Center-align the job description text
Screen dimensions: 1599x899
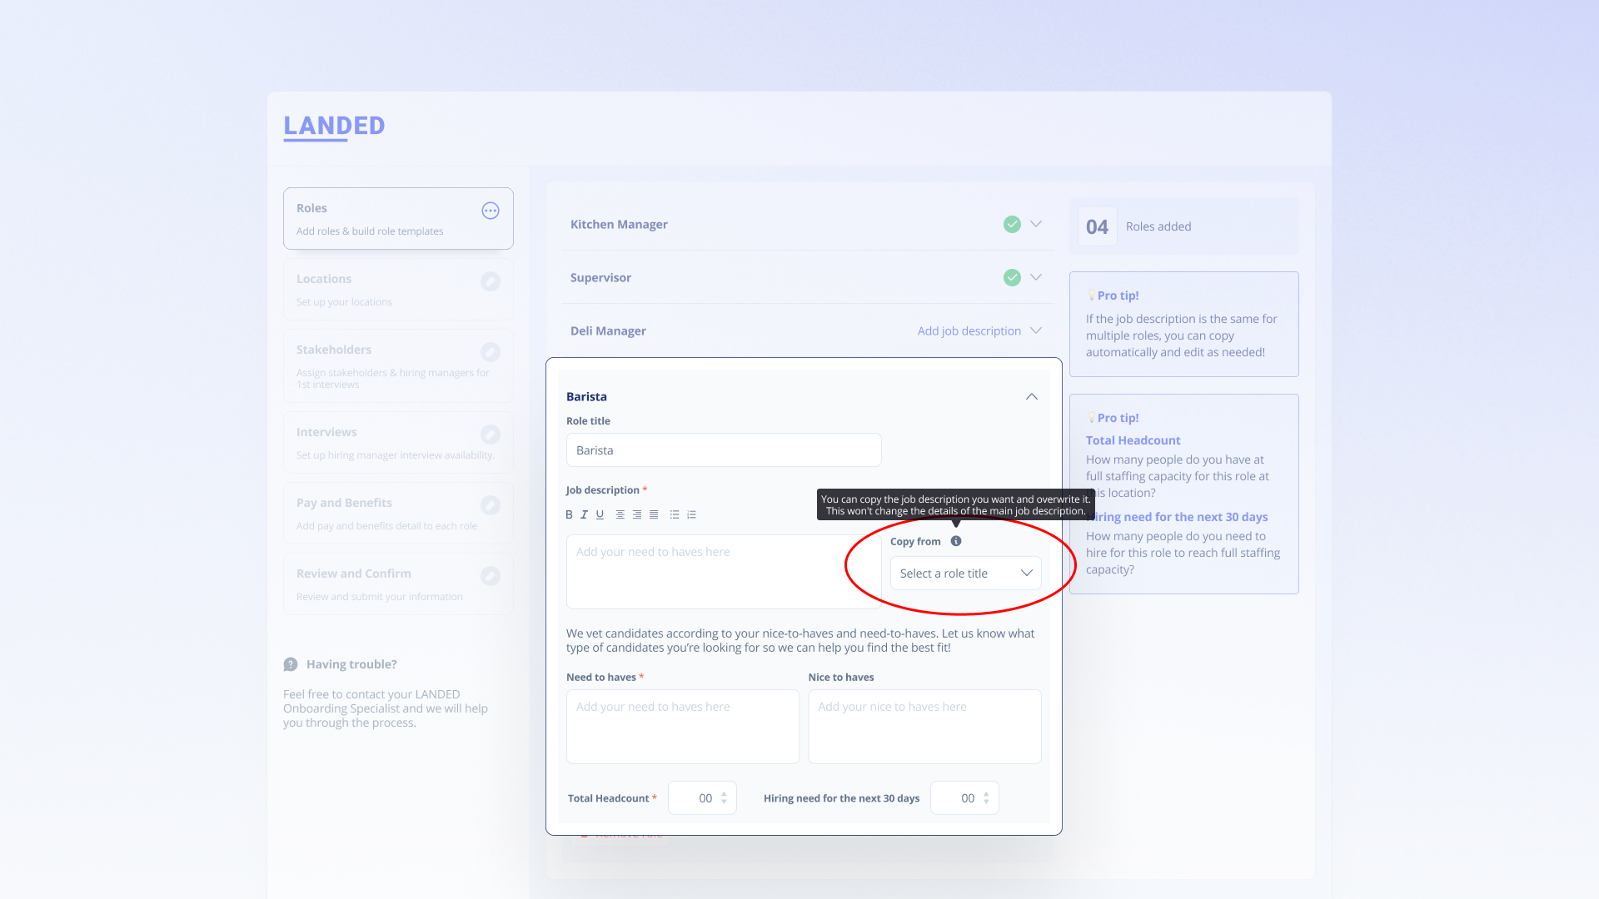[x=620, y=514]
